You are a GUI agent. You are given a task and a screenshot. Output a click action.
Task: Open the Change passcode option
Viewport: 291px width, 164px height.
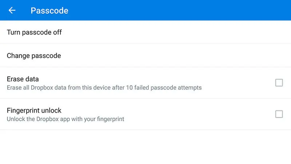[x=34, y=55]
